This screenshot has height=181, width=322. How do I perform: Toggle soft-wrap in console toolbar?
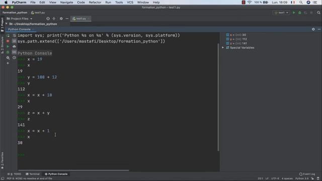coord(14,36)
